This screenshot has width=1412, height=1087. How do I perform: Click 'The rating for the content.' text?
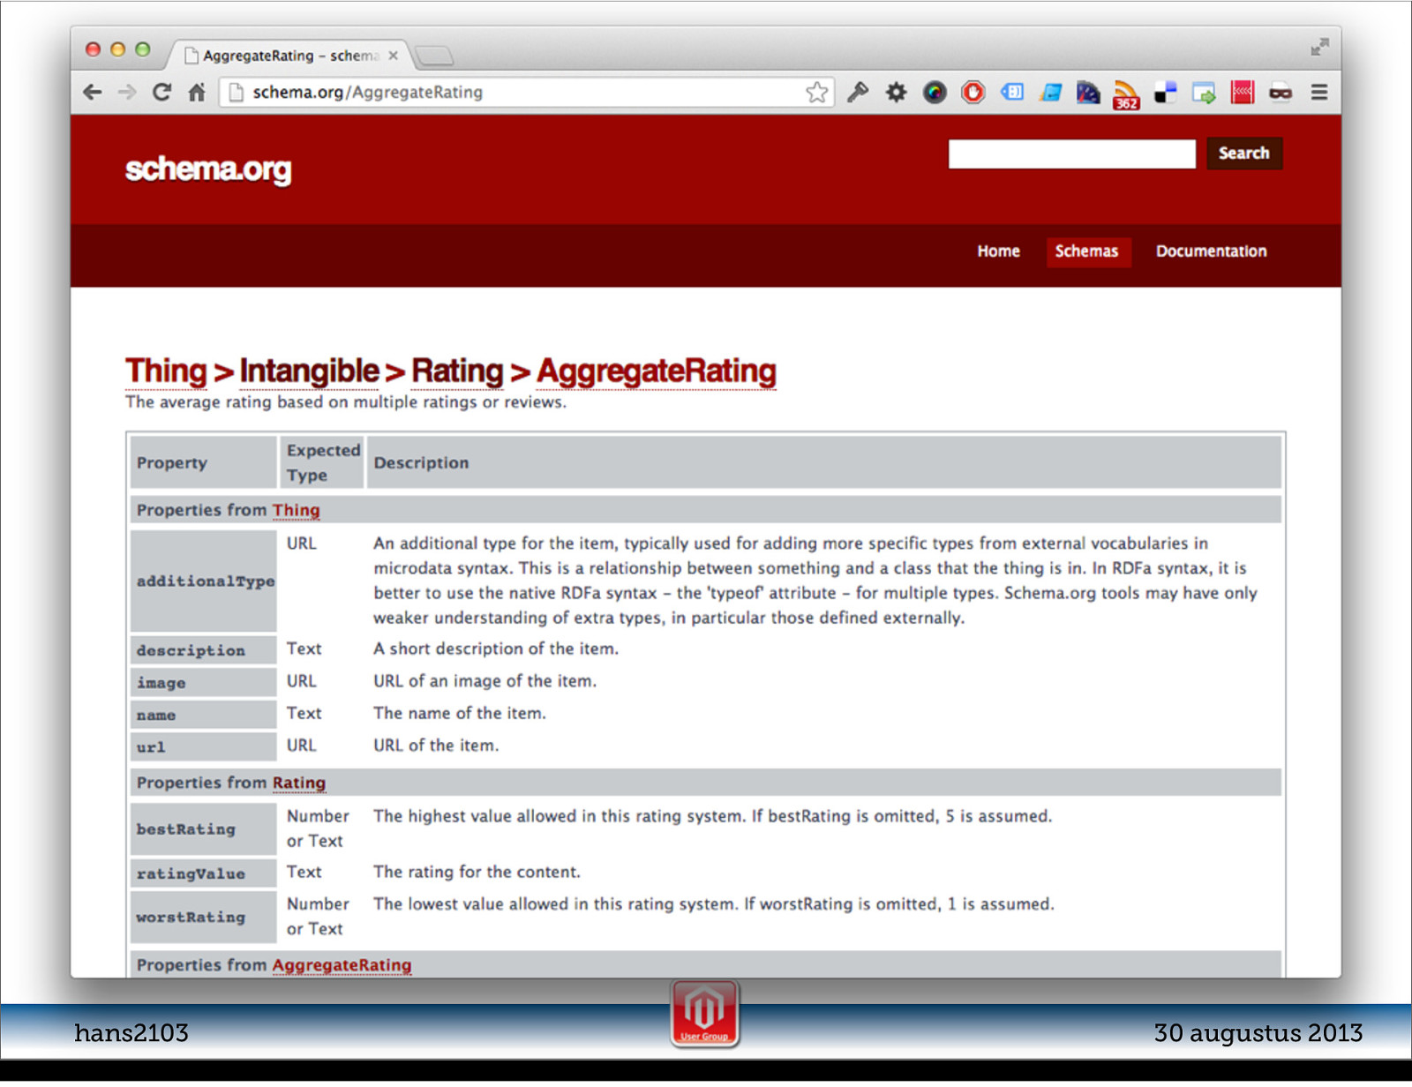coord(477,872)
